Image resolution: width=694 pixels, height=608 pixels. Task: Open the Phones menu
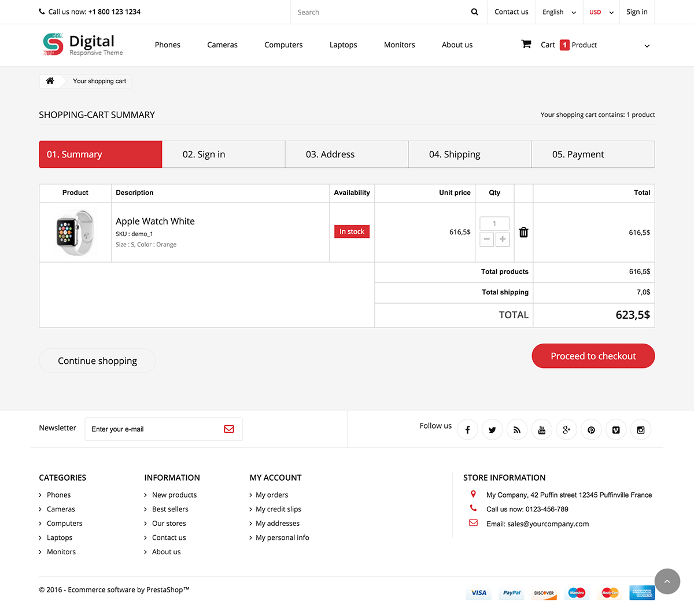(168, 45)
